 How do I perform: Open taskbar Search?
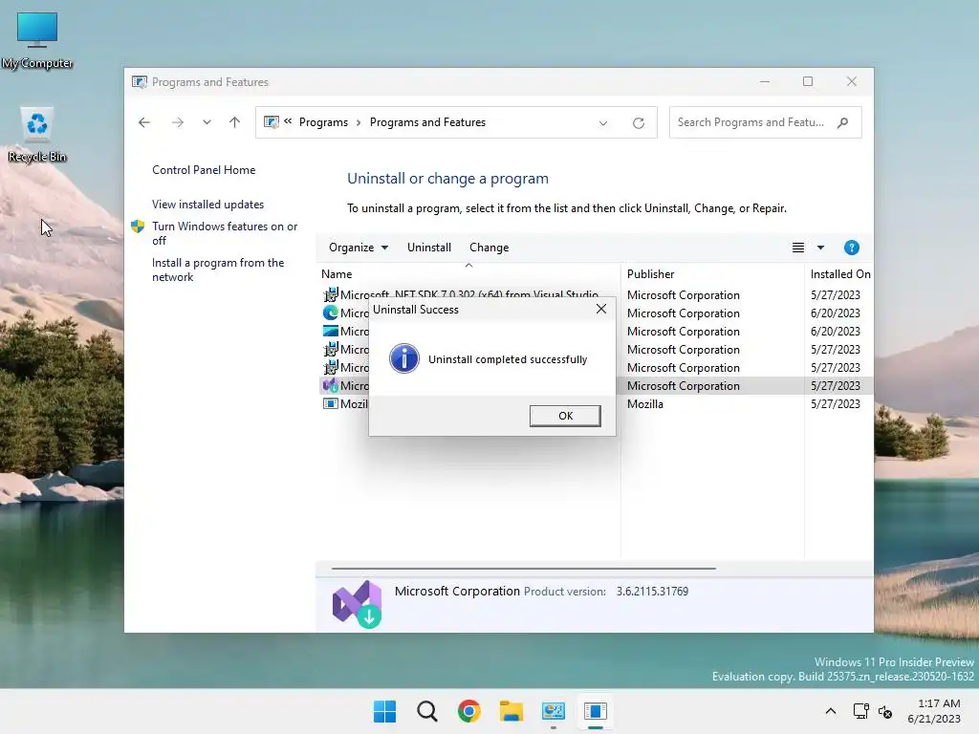click(427, 711)
